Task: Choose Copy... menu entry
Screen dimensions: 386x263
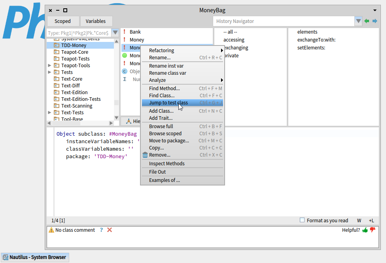Action: 182,148
